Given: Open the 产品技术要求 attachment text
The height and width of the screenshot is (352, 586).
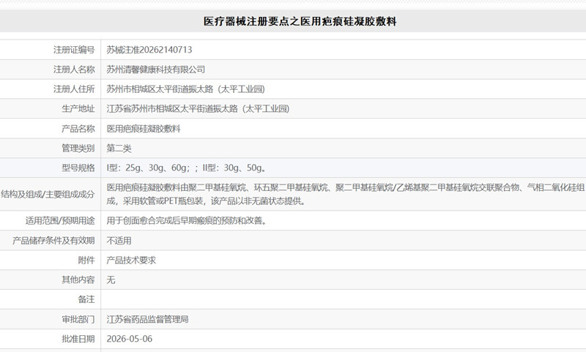Looking at the screenshot, I should 131,261.
